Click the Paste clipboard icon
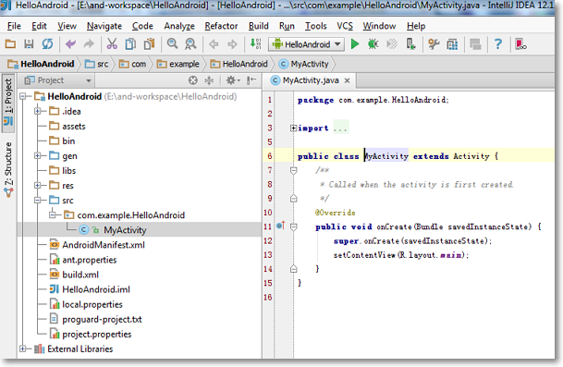 click(149, 44)
